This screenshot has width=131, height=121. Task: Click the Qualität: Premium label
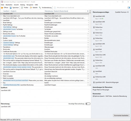(x=121, y=12)
